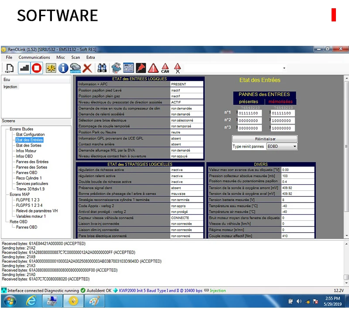Click the CAN warning triangle icon

(x=165, y=68)
